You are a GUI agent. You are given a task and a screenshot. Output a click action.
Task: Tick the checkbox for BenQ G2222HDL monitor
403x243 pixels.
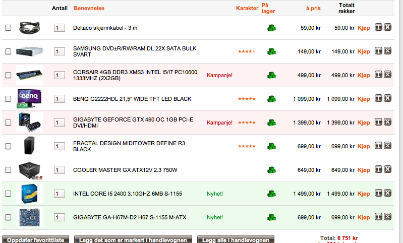pos(8,99)
